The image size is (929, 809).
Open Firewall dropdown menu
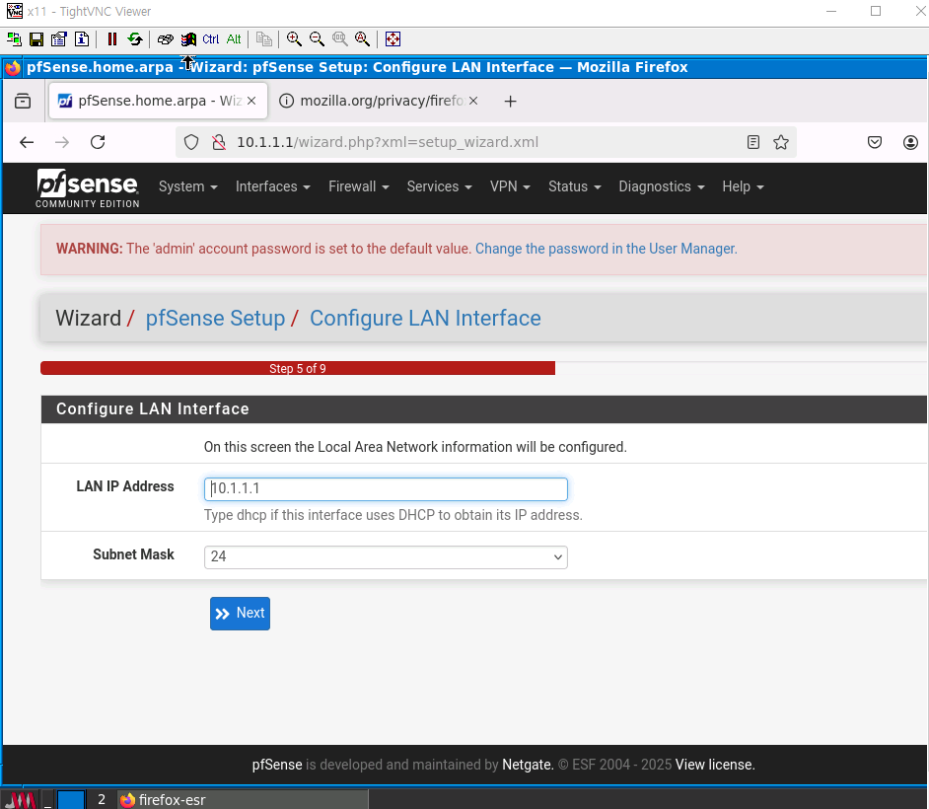[358, 186]
